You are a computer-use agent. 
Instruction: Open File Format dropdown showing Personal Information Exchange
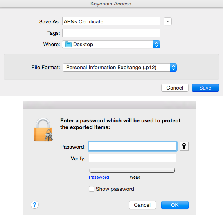pyautogui.click(x=120, y=67)
